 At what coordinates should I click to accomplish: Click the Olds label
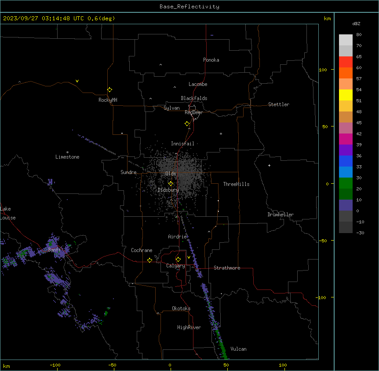tap(171, 174)
